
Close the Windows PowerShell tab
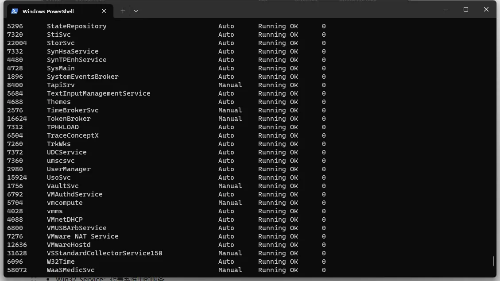[104, 11]
